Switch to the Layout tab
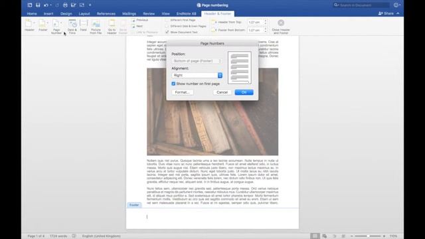 [x=84, y=13]
